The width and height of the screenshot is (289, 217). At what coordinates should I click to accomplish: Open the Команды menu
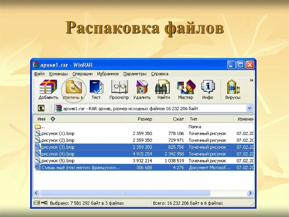(58, 74)
